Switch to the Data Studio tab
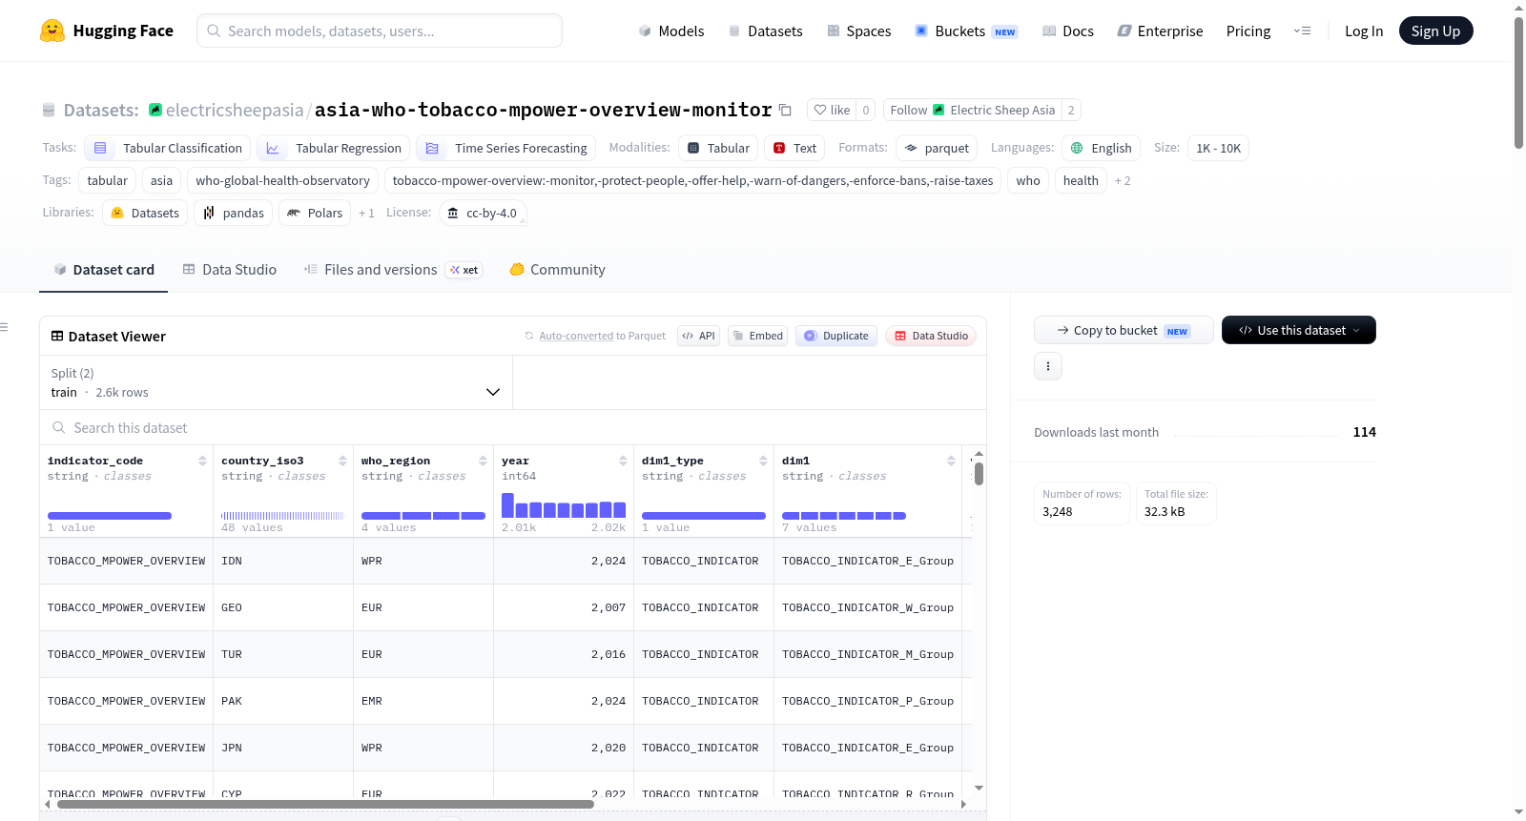Viewport: 1526px width, 821px height. pyautogui.click(x=230, y=270)
